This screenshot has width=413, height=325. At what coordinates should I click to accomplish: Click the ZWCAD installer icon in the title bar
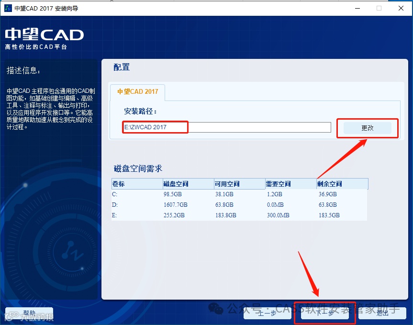point(8,8)
